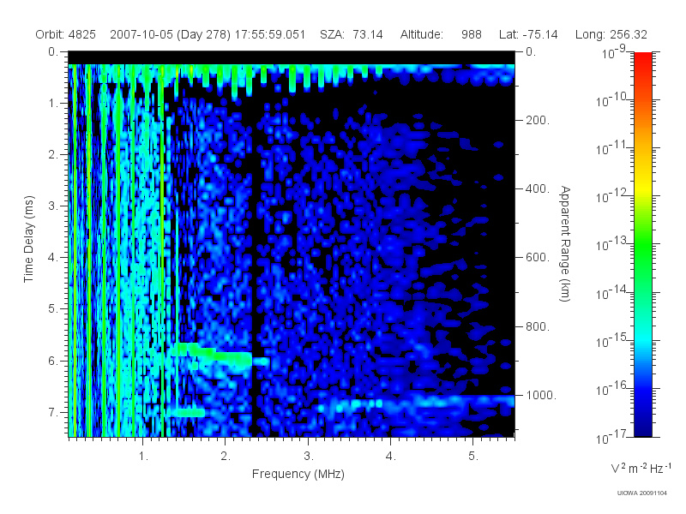The width and height of the screenshot is (686, 514).
Task: Click the 2. tick label on Frequency axis
Action: (226, 457)
